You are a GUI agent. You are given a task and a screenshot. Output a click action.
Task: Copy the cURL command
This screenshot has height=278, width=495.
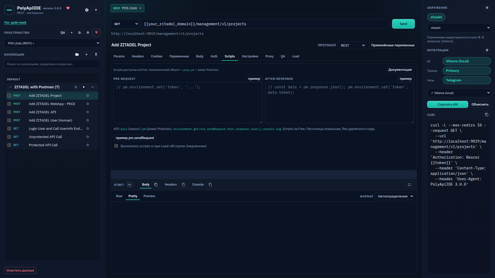click(x=486, y=115)
